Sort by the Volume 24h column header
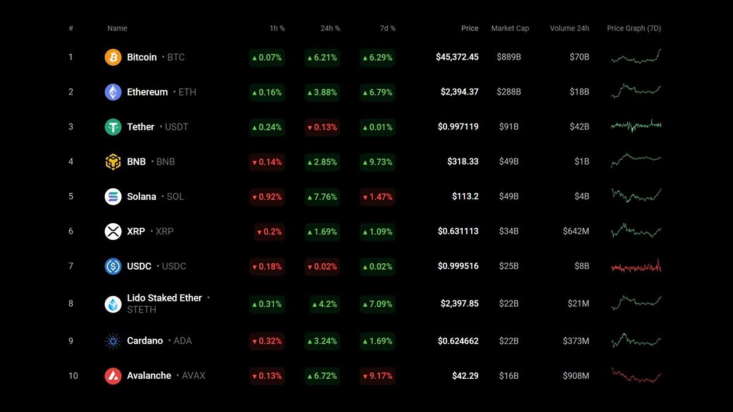 pos(569,29)
